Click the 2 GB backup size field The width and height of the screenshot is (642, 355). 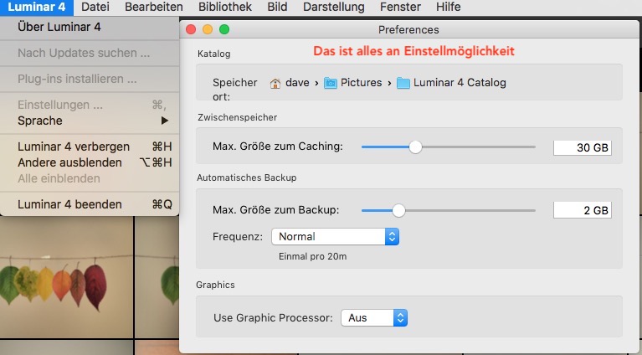coord(583,210)
